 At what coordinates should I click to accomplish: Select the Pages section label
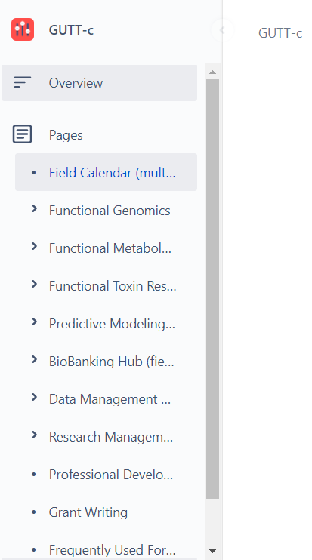(x=66, y=135)
